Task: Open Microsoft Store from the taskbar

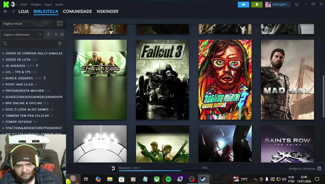Action: click(x=122, y=179)
